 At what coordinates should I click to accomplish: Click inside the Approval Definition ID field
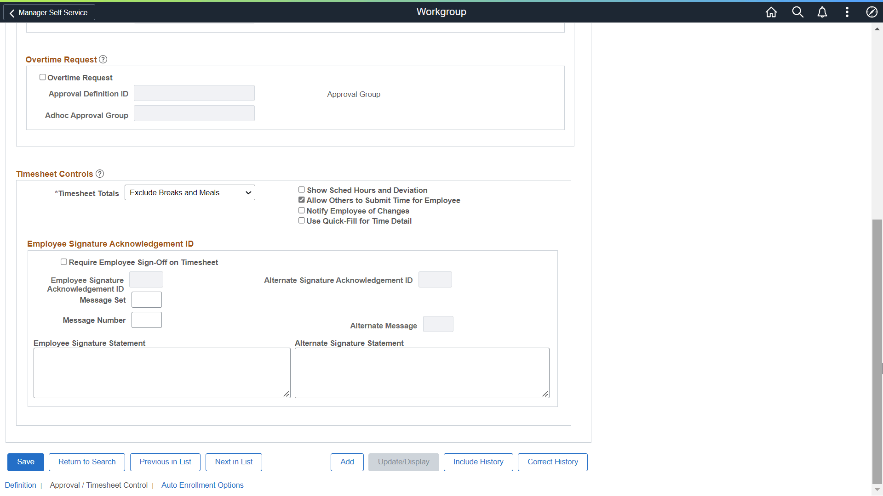[x=194, y=93]
